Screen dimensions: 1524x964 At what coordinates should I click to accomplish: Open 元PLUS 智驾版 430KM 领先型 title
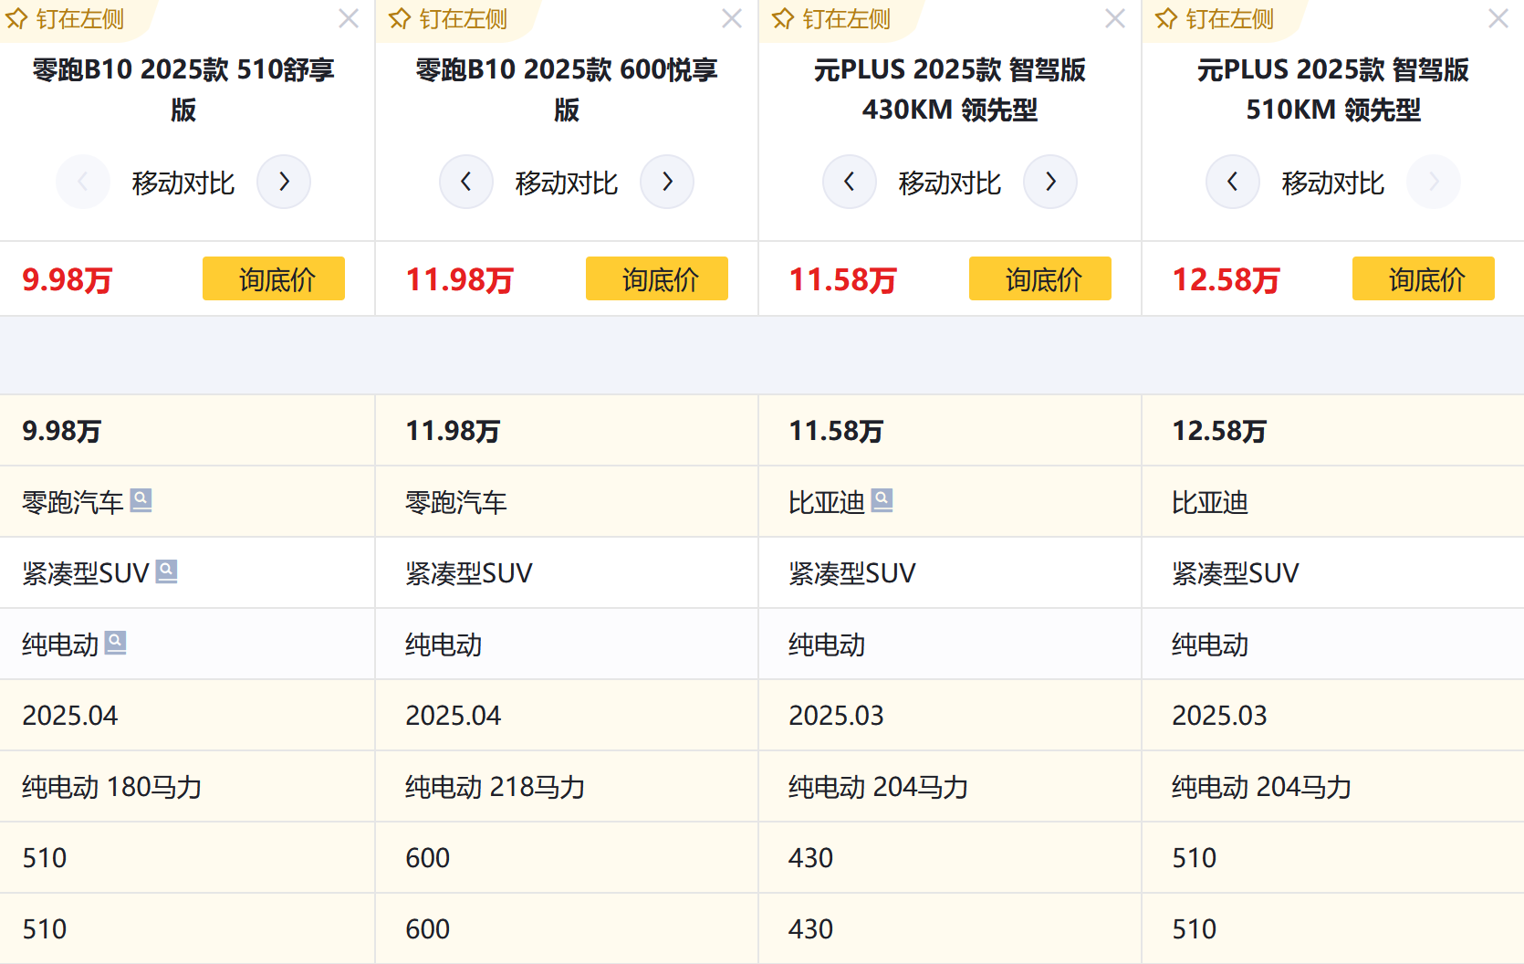click(x=950, y=89)
